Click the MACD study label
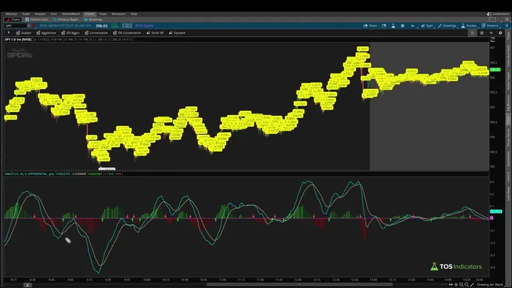The width and height of the screenshot is (512, 288). coord(29,174)
